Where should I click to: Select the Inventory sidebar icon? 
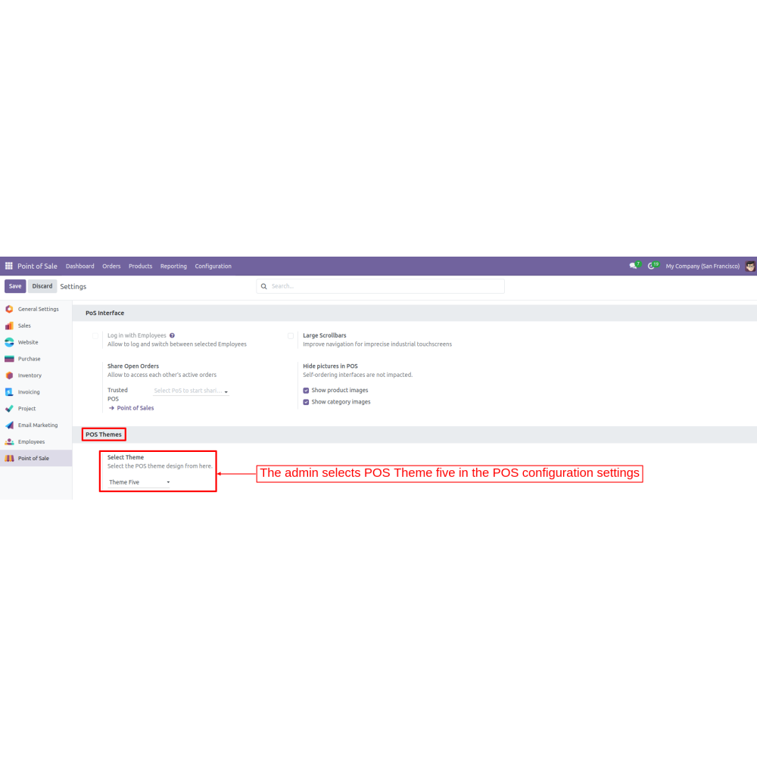point(9,375)
